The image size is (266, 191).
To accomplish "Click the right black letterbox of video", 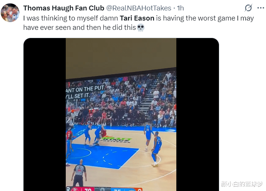I will pos(198,115).
